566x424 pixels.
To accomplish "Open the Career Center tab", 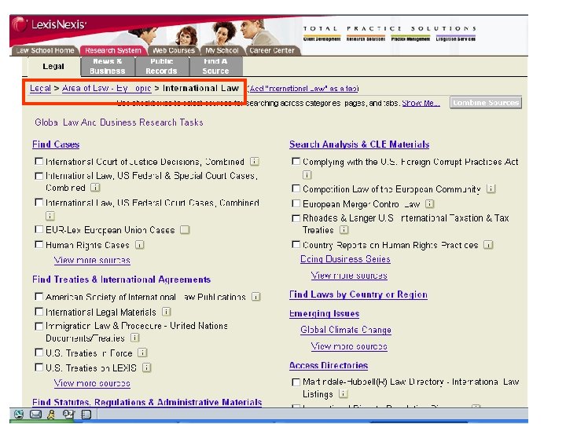I will (x=272, y=50).
